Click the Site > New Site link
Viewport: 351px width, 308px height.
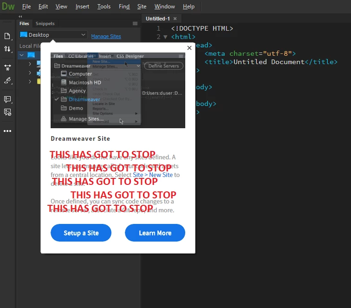(x=153, y=175)
